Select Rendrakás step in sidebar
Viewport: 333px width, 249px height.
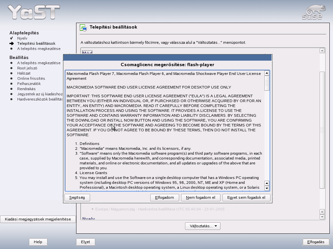(x=26, y=89)
